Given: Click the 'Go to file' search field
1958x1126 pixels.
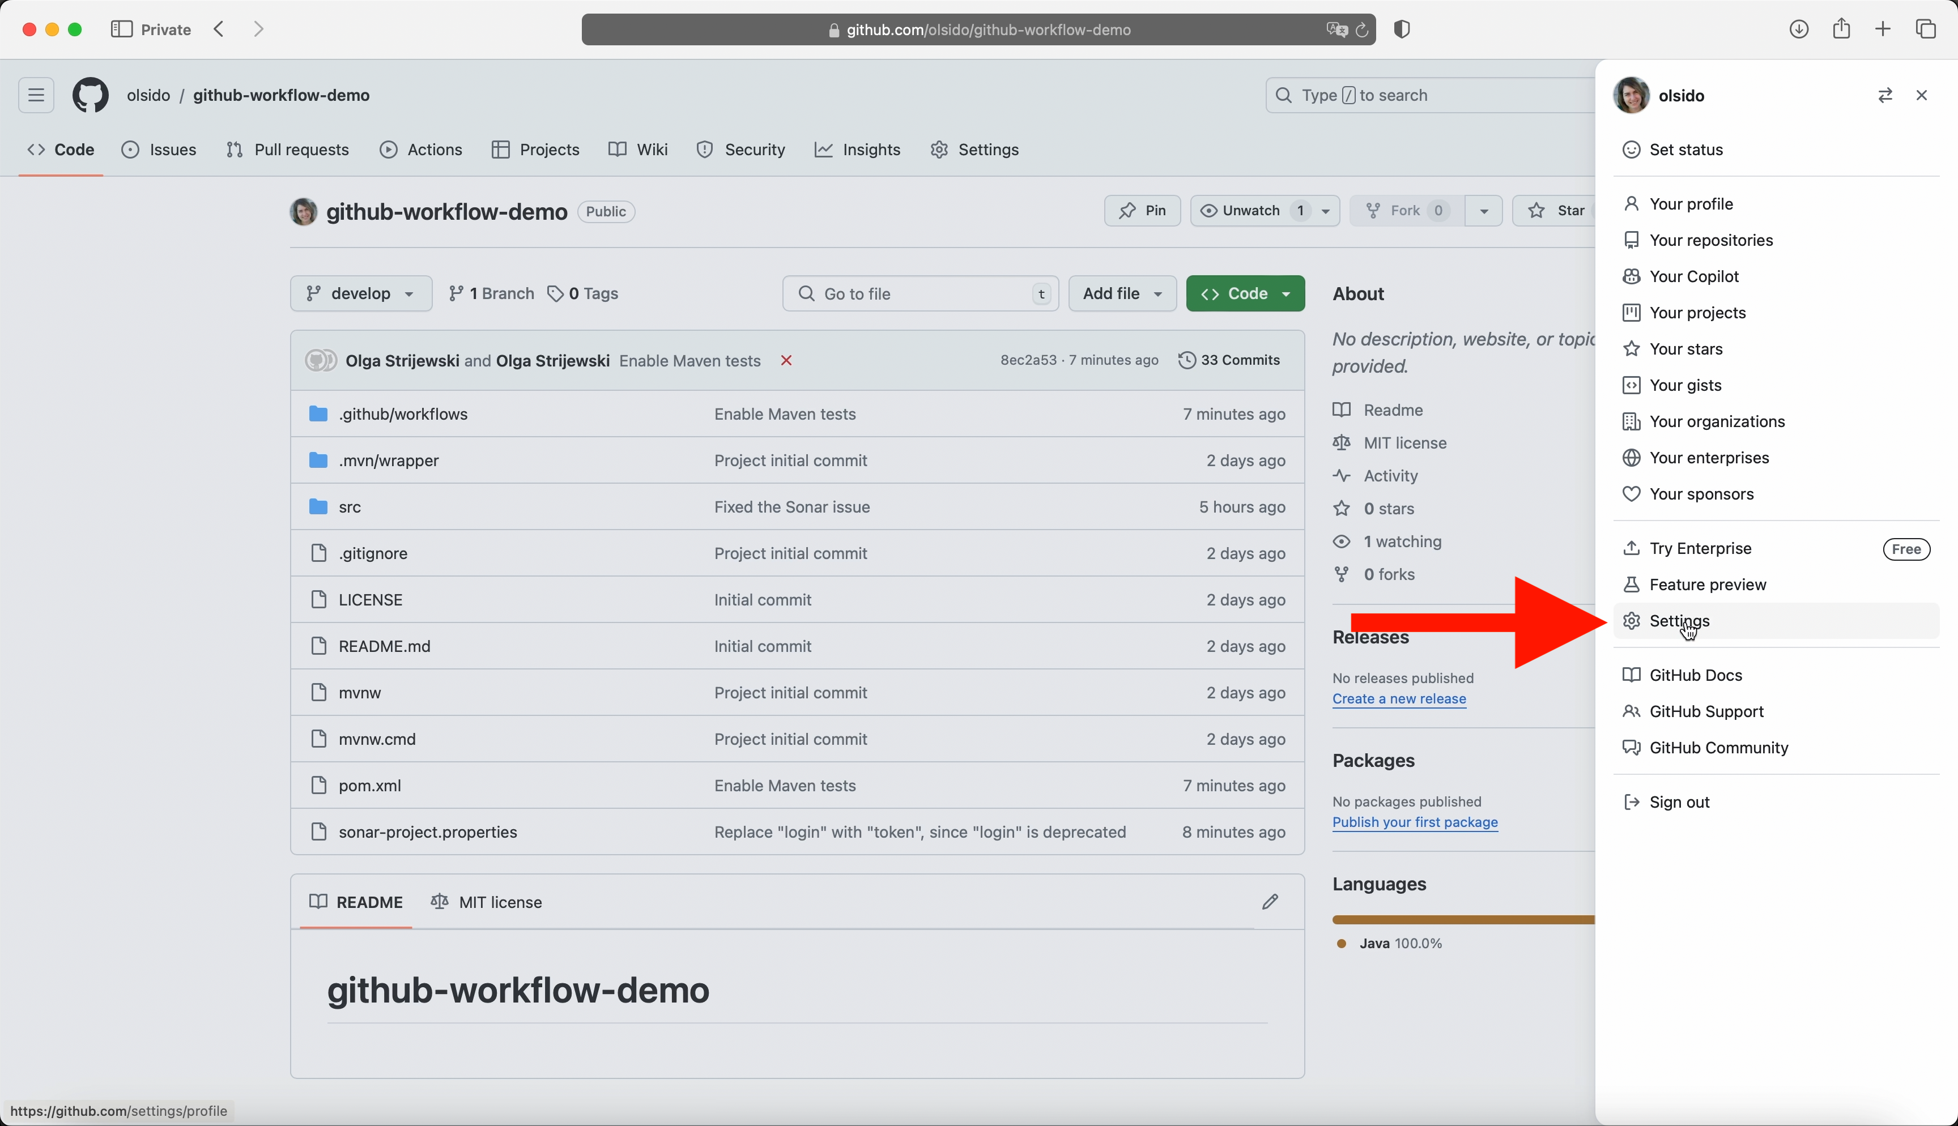Looking at the screenshot, I should (x=919, y=294).
